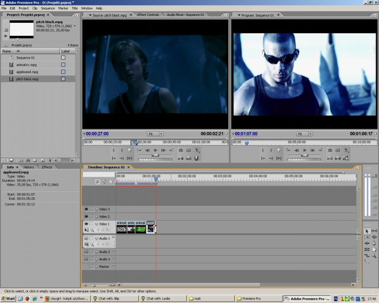This screenshot has height=303, width=379.
Task: Open Program monitor Fit zoom dropdown
Action: [x=304, y=134]
